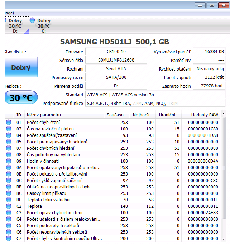Image resolution: width=230 pixels, height=244 pixels.
Task: Select row Čas na roztočení ploten
Action: pos(112,129)
